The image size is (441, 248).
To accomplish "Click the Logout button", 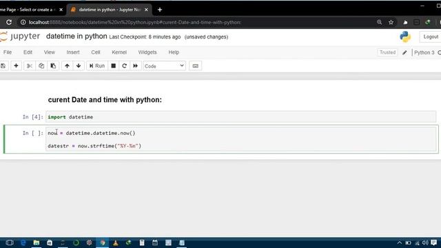I will [x=431, y=37].
